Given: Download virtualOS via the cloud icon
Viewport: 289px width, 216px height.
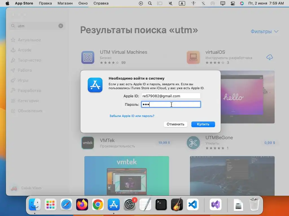Looking at the screenshot, I should [x=270, y=57].
